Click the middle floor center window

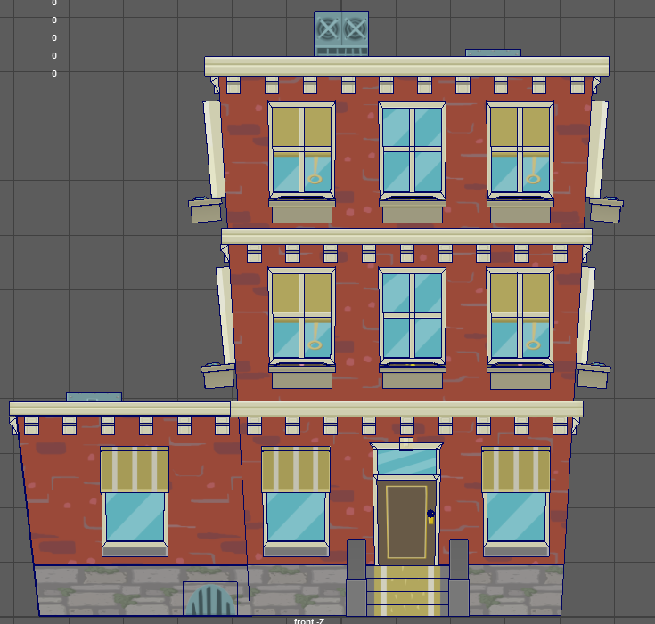(412, 316)
